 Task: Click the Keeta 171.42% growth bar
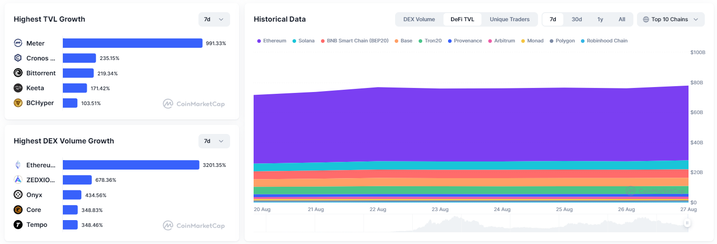[75, 87]
